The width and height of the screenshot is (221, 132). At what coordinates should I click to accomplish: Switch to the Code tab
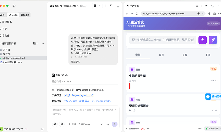pyautogui.click(x=13, y=15)
